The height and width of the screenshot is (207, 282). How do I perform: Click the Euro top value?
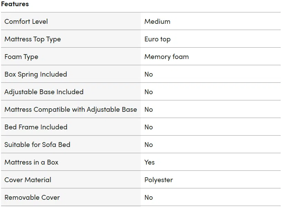pyautogui.click(x=158, y=39)
